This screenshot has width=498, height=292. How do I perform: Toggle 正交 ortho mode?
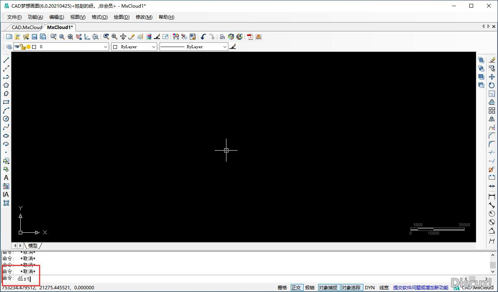(296, 287)
